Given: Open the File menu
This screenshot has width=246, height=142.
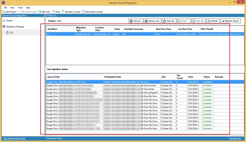Looking at the screenshot, I should click(5, 7).
